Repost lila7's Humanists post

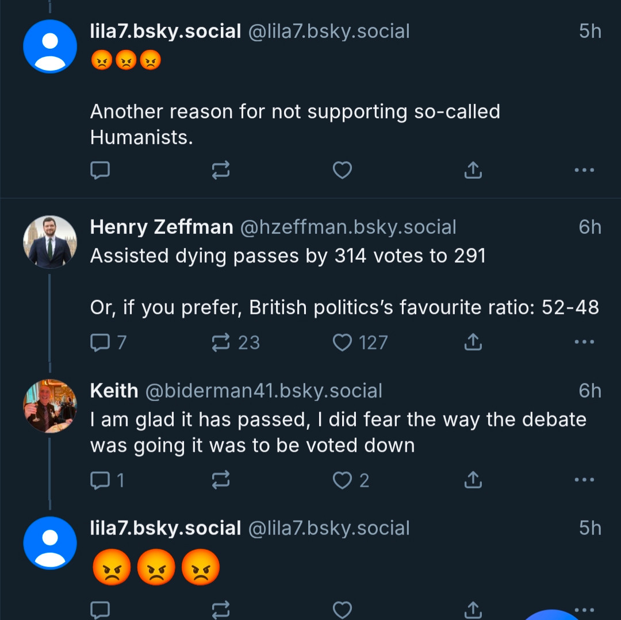(x=221, y=171)
